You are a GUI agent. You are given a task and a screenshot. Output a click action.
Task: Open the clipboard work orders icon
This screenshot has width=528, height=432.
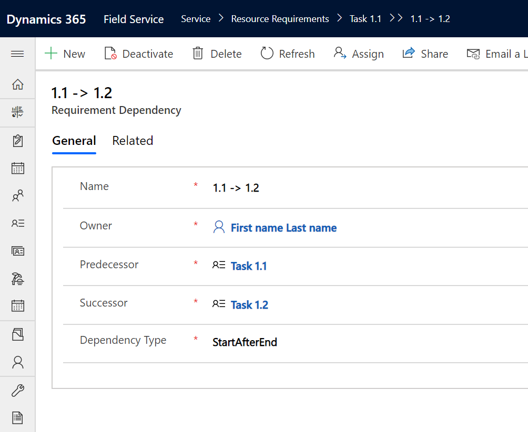coord(17,141)
